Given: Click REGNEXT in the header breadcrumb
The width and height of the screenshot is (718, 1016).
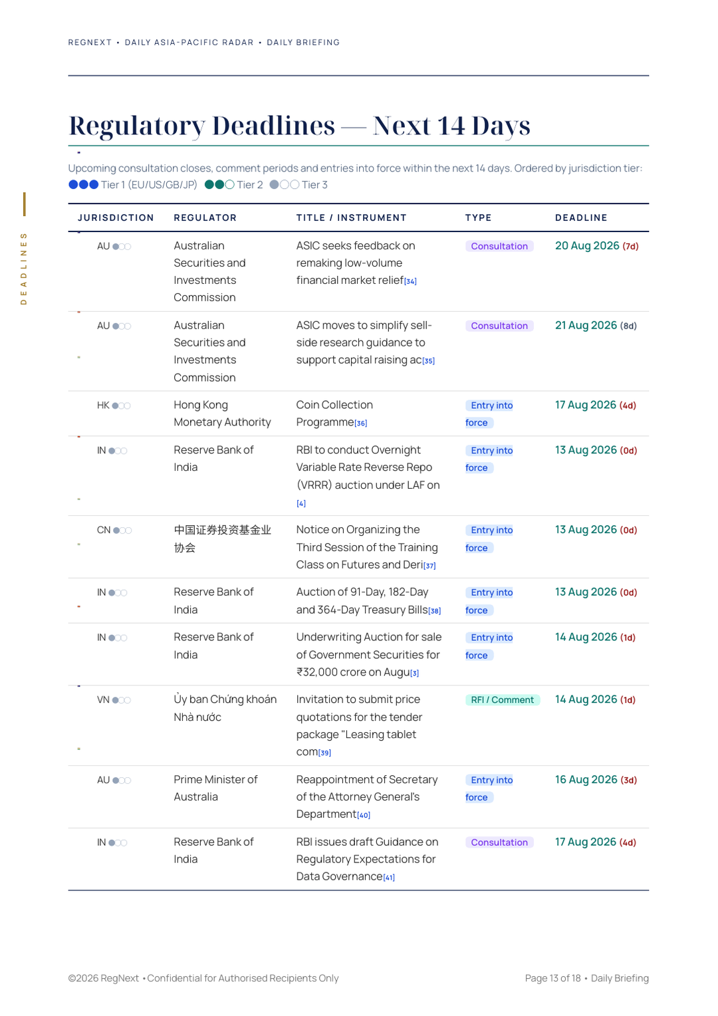Looking at the screenshot, I should click(x=90, y=43).
